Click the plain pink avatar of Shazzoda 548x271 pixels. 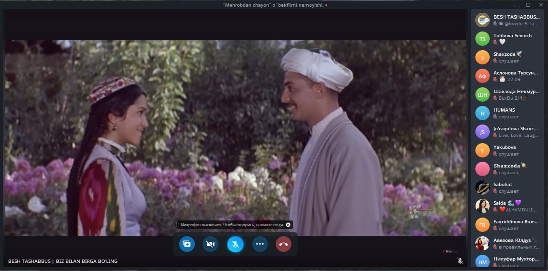click(482, 169)
